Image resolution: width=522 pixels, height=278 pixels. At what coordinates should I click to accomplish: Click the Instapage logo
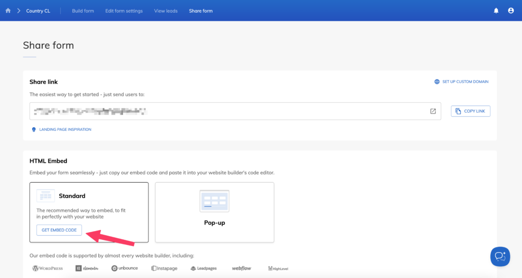(x=164, y=268)
